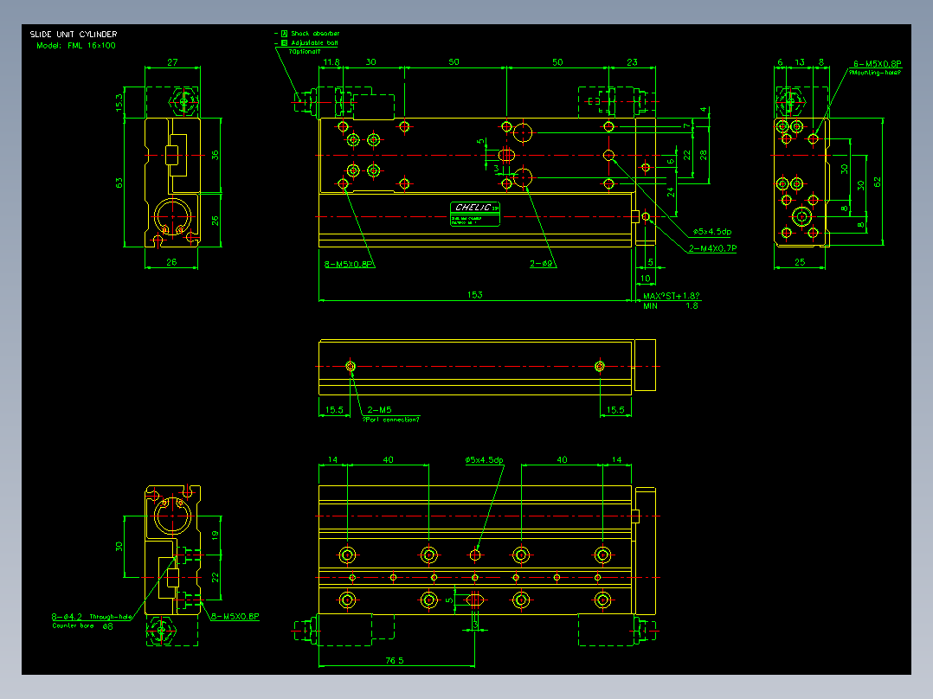Click the 11.8 dimension value

coord(331,62)
